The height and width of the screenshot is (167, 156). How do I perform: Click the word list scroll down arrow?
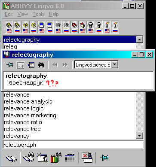(140, 135)
